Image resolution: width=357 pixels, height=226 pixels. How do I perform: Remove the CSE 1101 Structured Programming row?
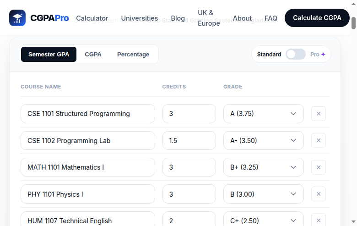point(319,114)
